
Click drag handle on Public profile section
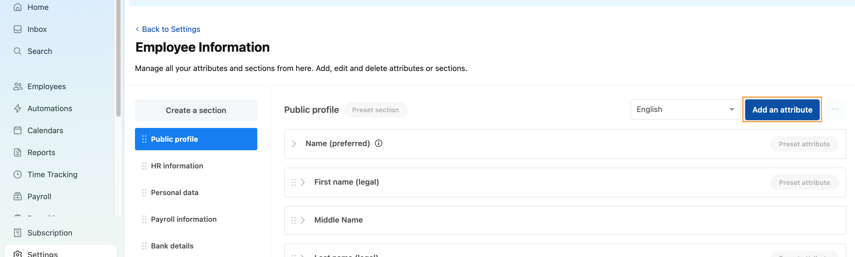pos(144,139)
